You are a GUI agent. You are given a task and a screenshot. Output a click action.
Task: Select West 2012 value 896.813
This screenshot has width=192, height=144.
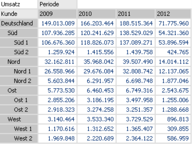pyautogui.click(x=173, y=119)
